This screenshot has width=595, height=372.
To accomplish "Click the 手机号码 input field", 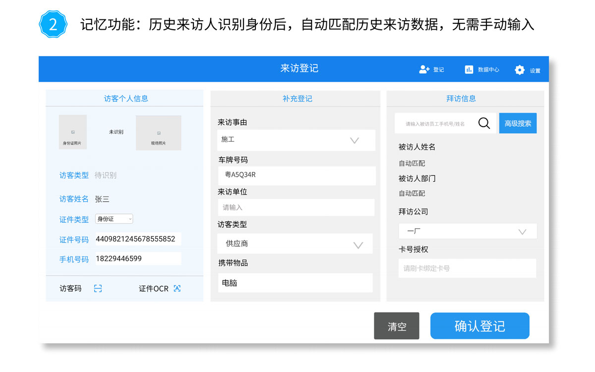I will 138,259.
